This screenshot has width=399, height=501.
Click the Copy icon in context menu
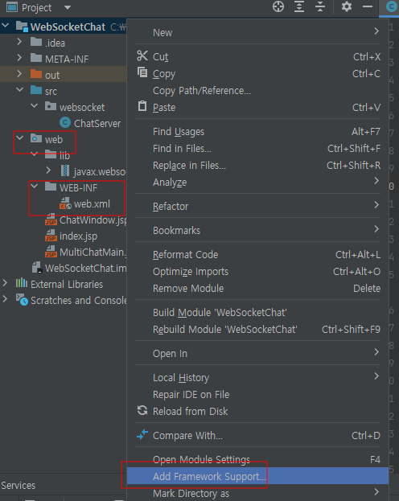pos(142,72)
